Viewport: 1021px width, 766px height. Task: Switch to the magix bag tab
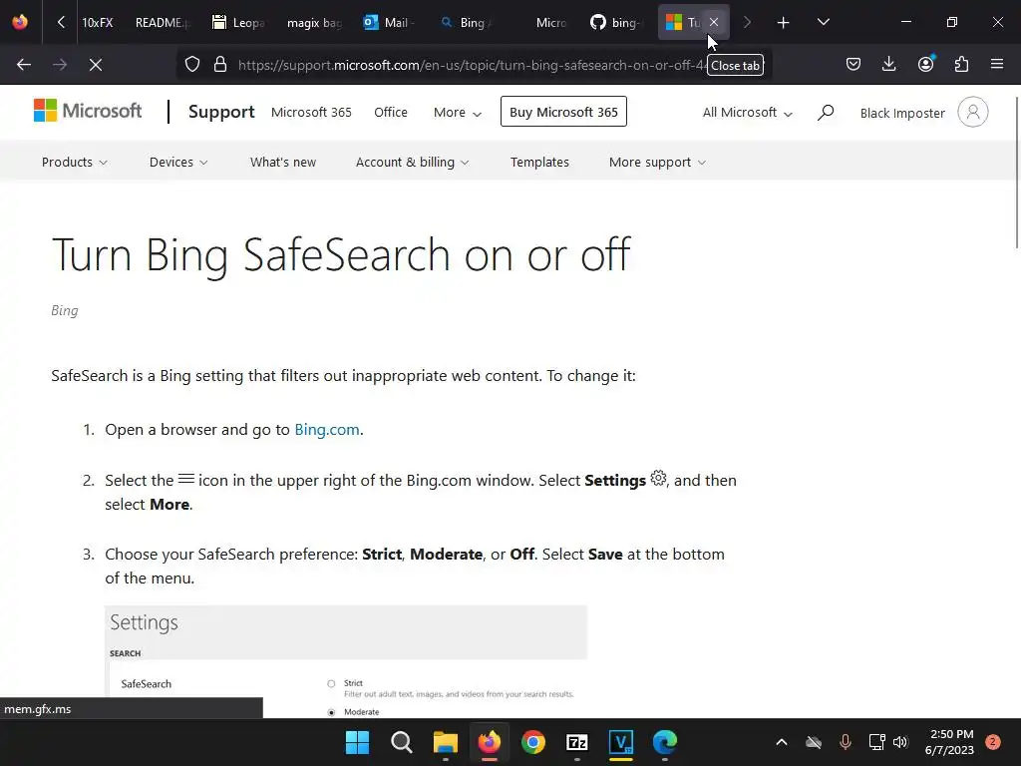(x=314, y=22)
